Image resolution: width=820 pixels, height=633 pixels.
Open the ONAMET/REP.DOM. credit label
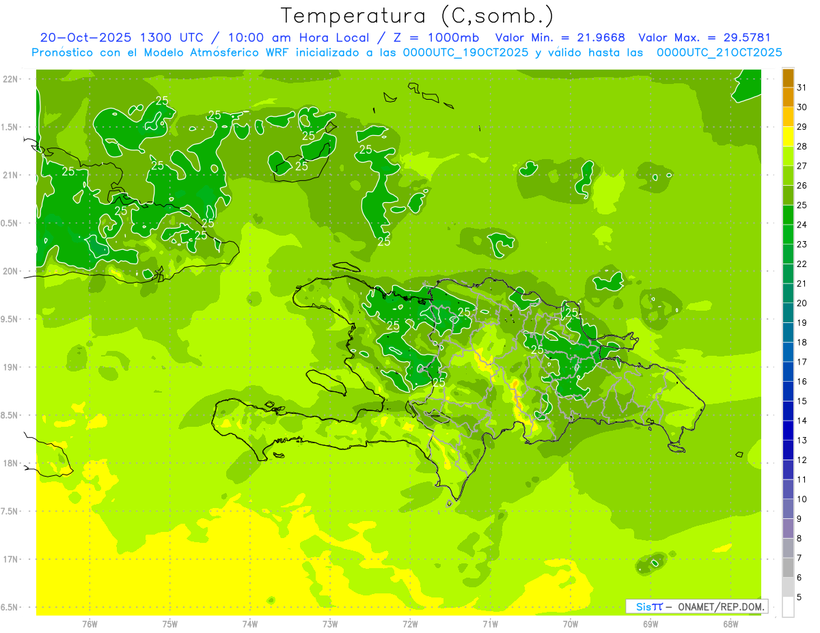tap(697, 606)
